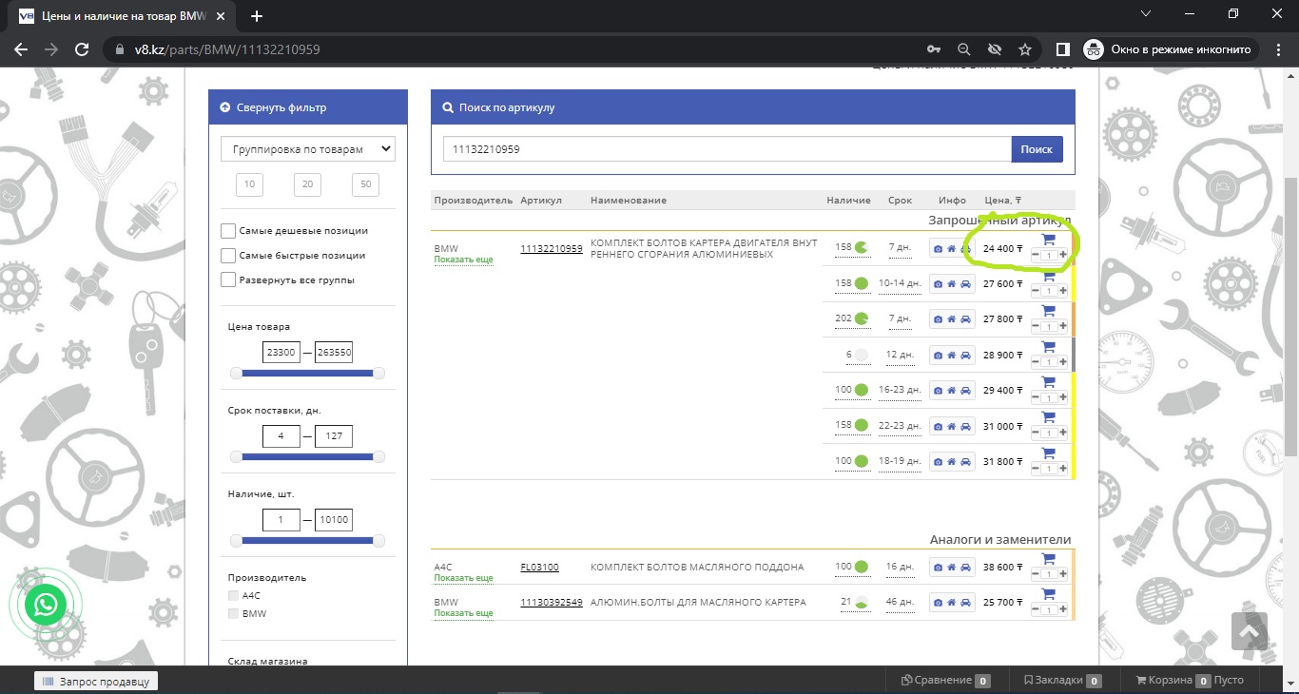Click left handle of 'Цена товара' slider
1299x694 pixels.
pyautogui.click(x=236, y=374)
